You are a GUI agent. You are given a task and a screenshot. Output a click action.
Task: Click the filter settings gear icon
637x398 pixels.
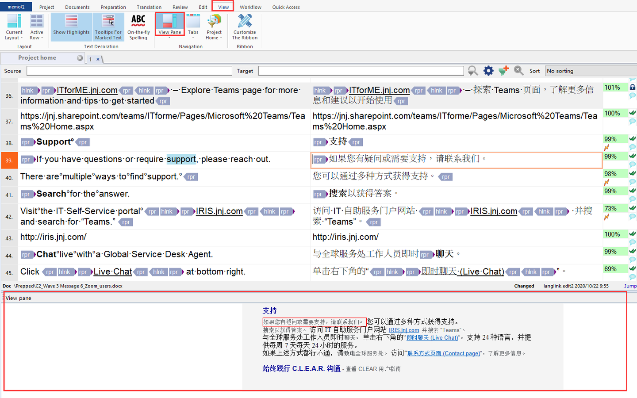click(488, 70)
